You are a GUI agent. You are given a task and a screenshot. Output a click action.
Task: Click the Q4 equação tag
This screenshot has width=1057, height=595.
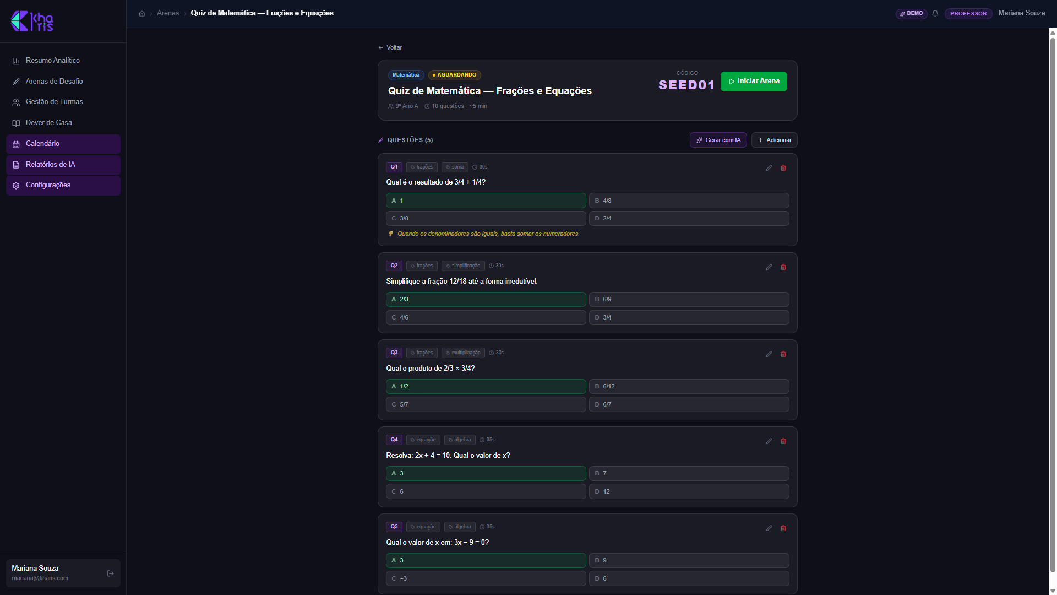click(x=423, y=440)
